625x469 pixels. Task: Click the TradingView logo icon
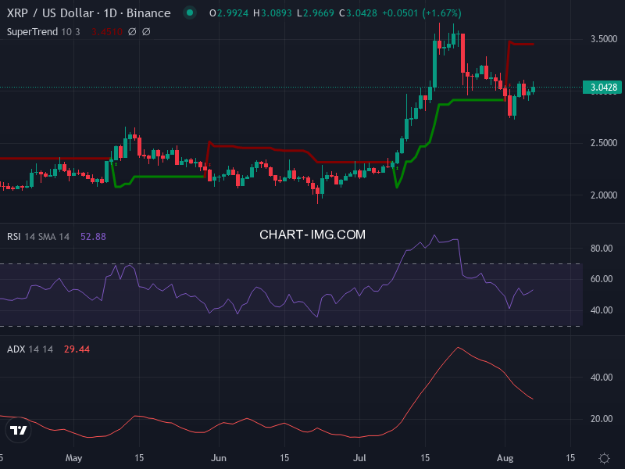pyautogui.click(x=18, y=430)
